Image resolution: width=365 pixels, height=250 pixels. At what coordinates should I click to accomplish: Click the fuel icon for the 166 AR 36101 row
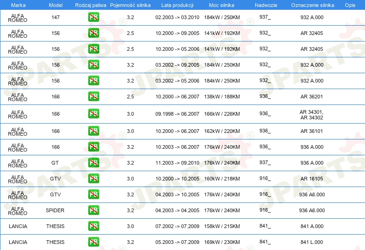93,131
